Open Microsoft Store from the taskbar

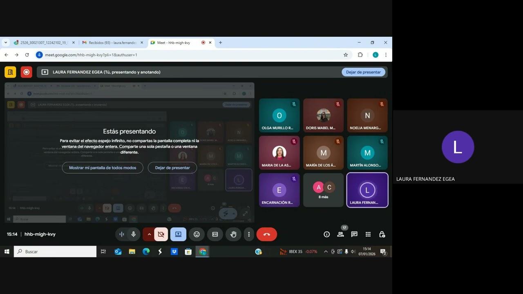pos(188,252)
